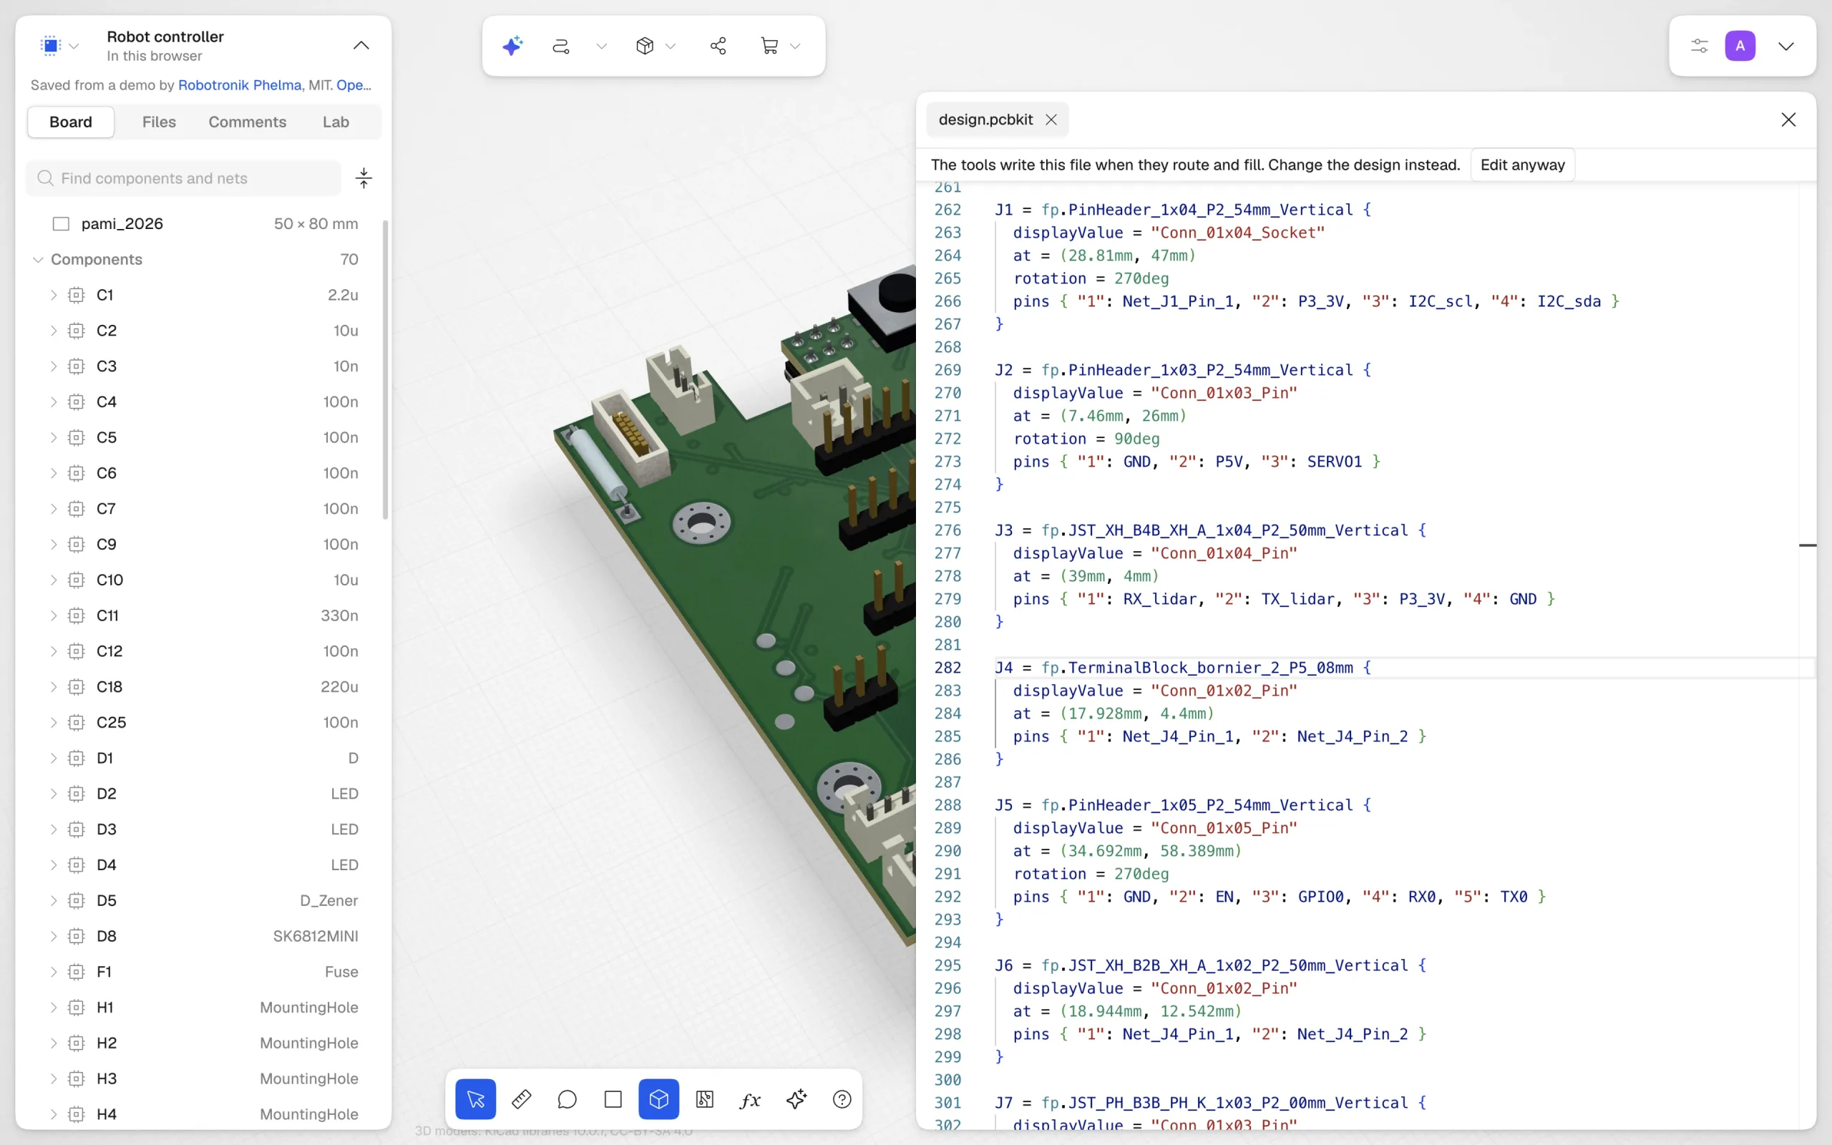This screenshot has width=1832, height=1145.
Task: Click the AI sparkle icon in top toolbar
Action: tap(512, 47)
